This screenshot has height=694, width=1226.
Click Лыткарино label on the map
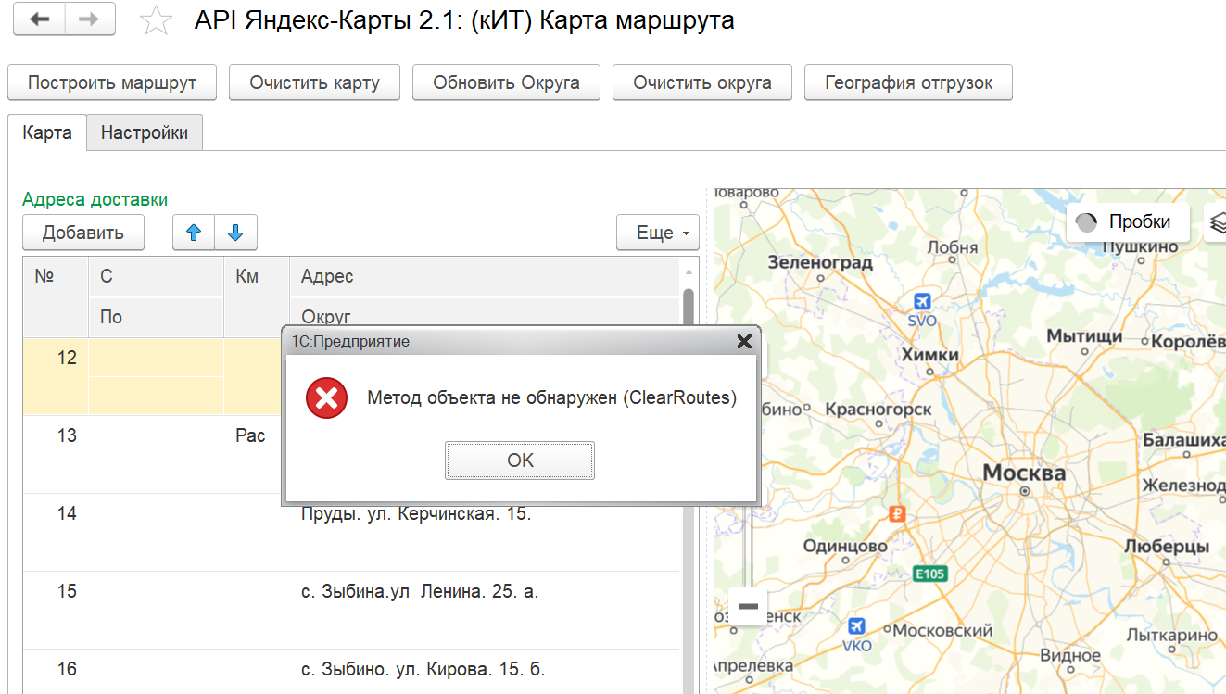[1171, 636]
